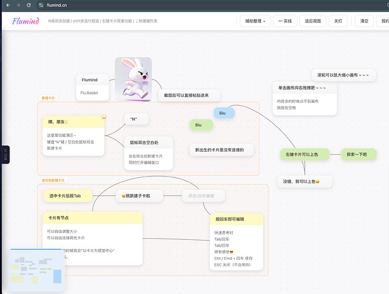Select the 滚轮可以放大缩小画布 card

344,75
